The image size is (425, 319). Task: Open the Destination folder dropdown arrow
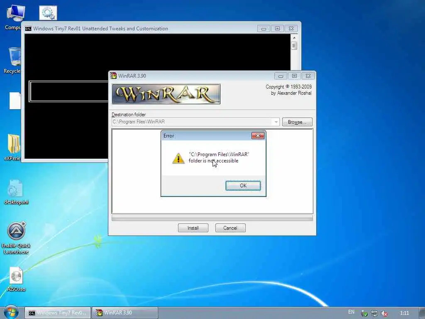276,122
